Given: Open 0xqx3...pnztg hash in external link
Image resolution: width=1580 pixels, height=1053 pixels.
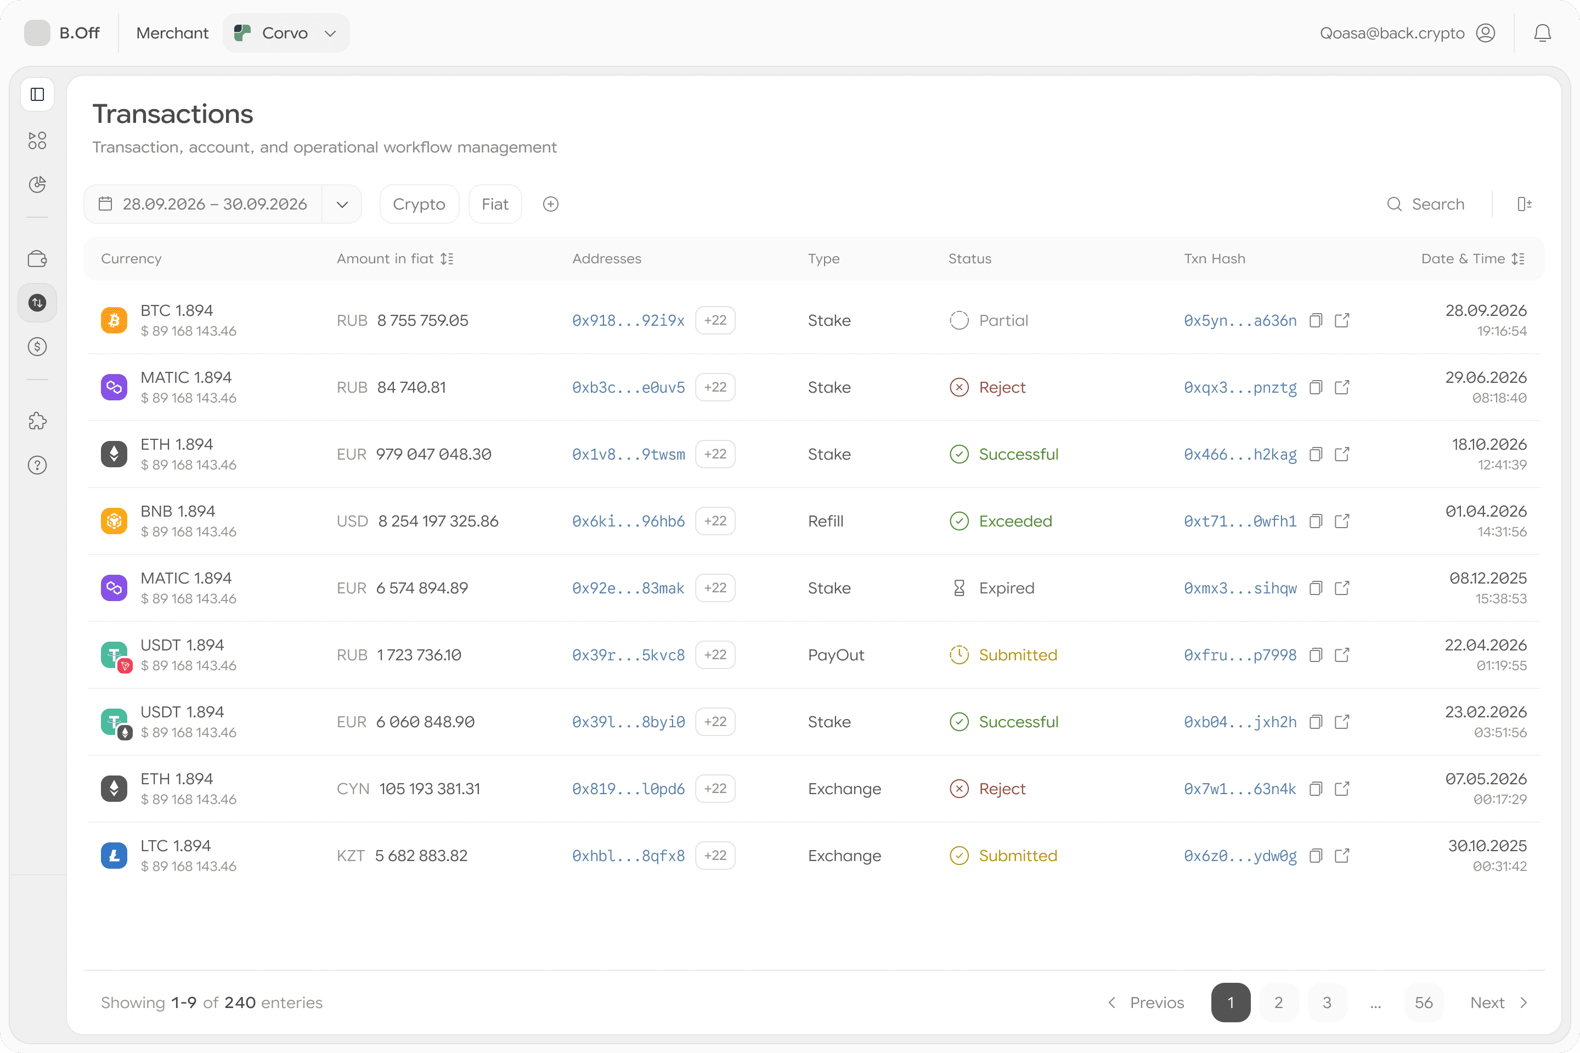Looking at the screenshot, I should [1342, 388].
